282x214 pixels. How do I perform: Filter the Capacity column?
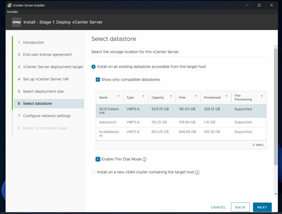point(171,96)
